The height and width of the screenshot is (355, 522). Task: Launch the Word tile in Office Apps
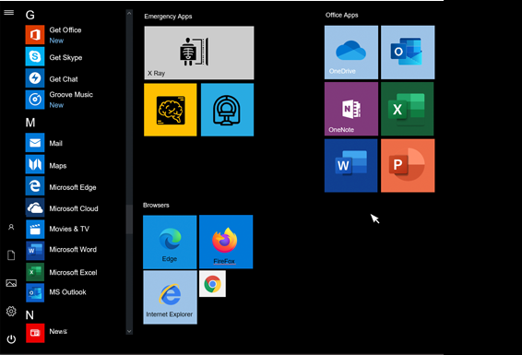tap(351, 165)
